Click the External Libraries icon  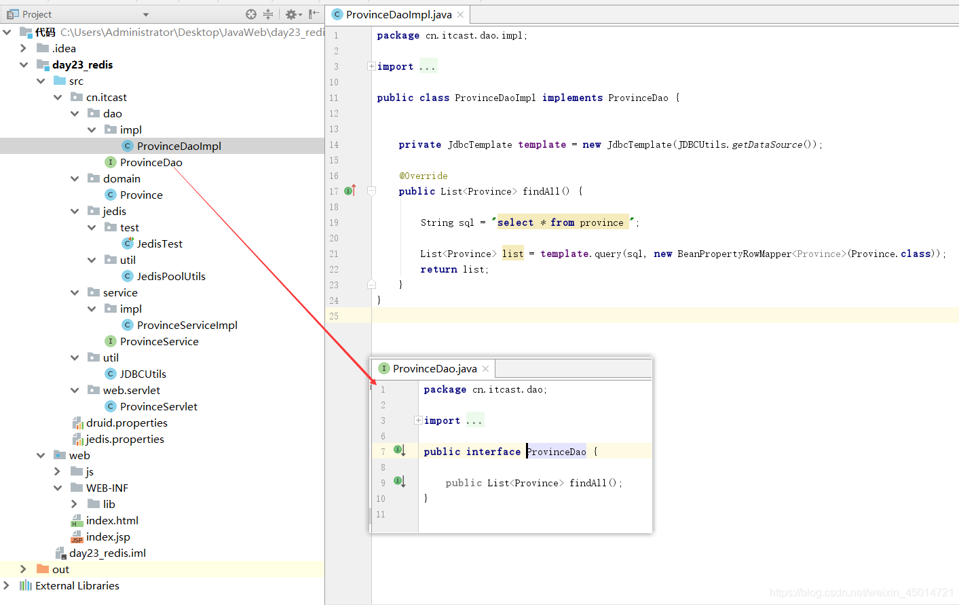pos(26,585)
